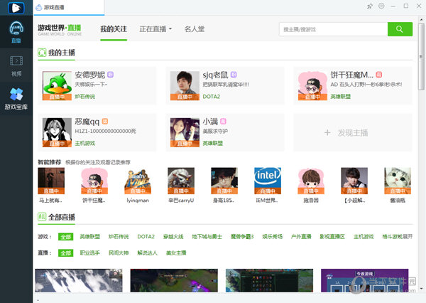Viewport: 426px width, 303px height.
Task: Open the cat avatar recommended stream
Action: click(398, 181)
